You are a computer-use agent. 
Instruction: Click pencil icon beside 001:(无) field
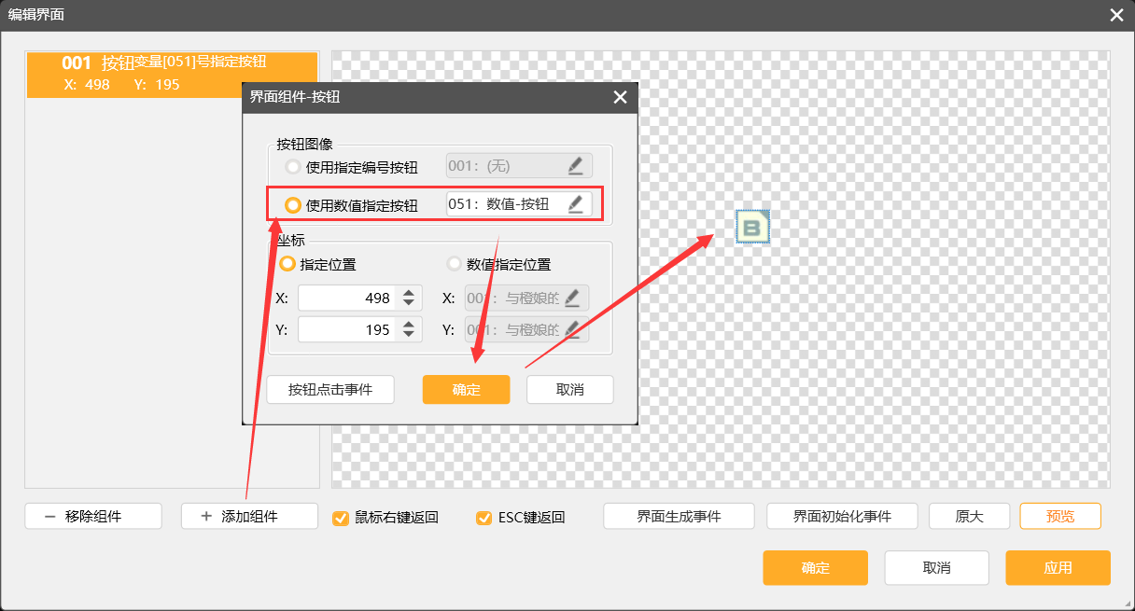576,166
